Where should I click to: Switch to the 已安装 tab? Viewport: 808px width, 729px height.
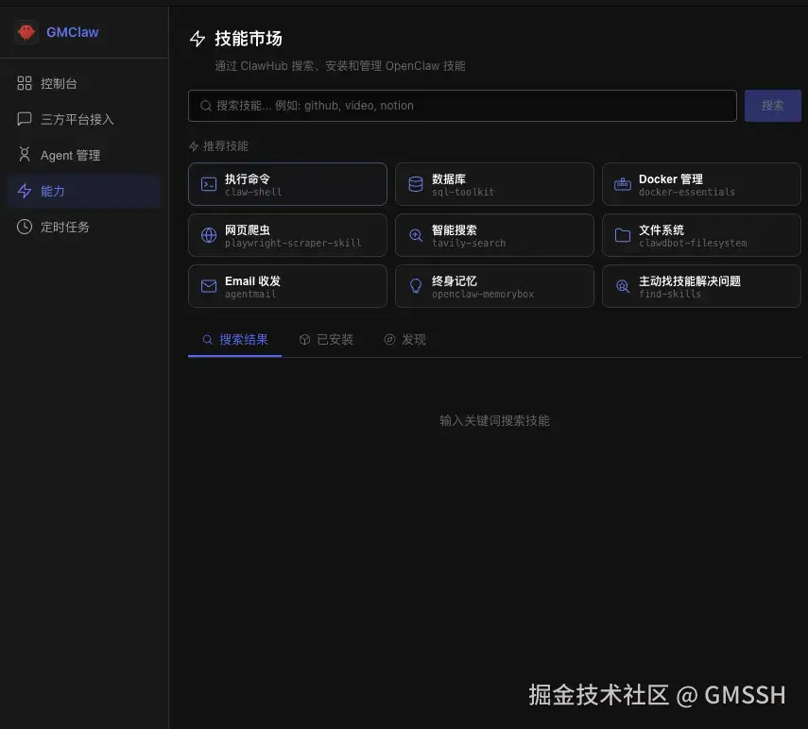[x=327, y=338]
